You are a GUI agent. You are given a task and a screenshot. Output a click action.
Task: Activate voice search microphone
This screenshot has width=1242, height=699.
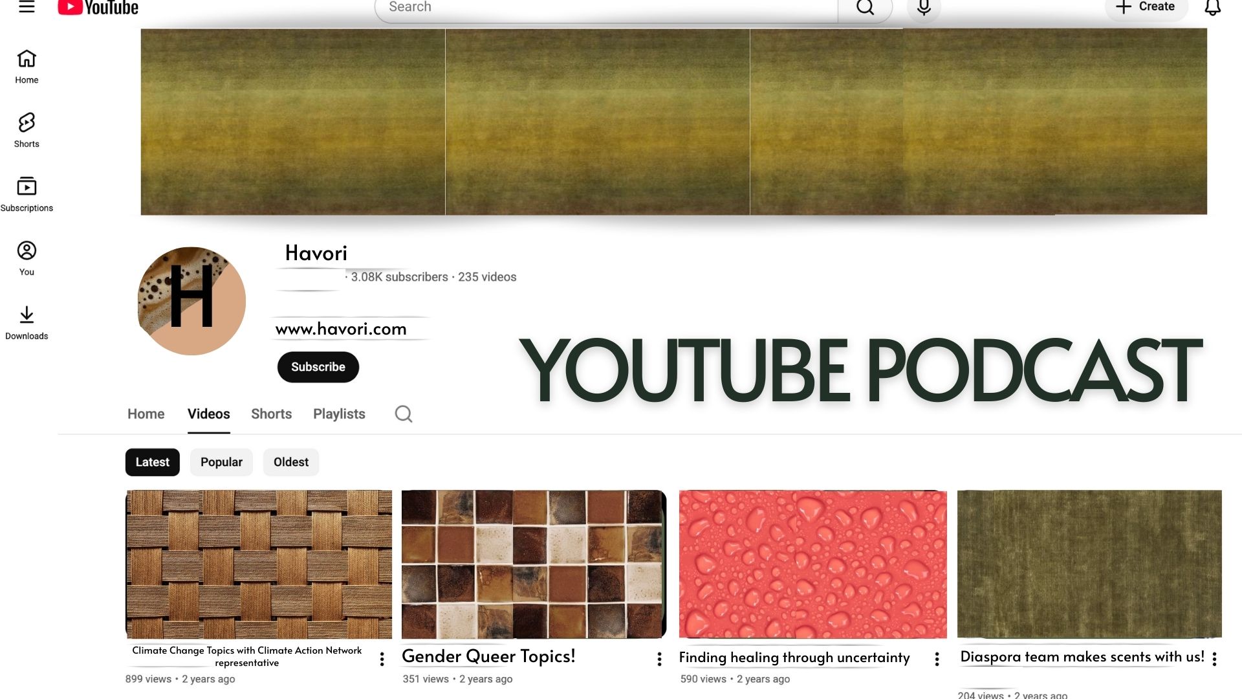pyautogui.click(x=924, y=8)
